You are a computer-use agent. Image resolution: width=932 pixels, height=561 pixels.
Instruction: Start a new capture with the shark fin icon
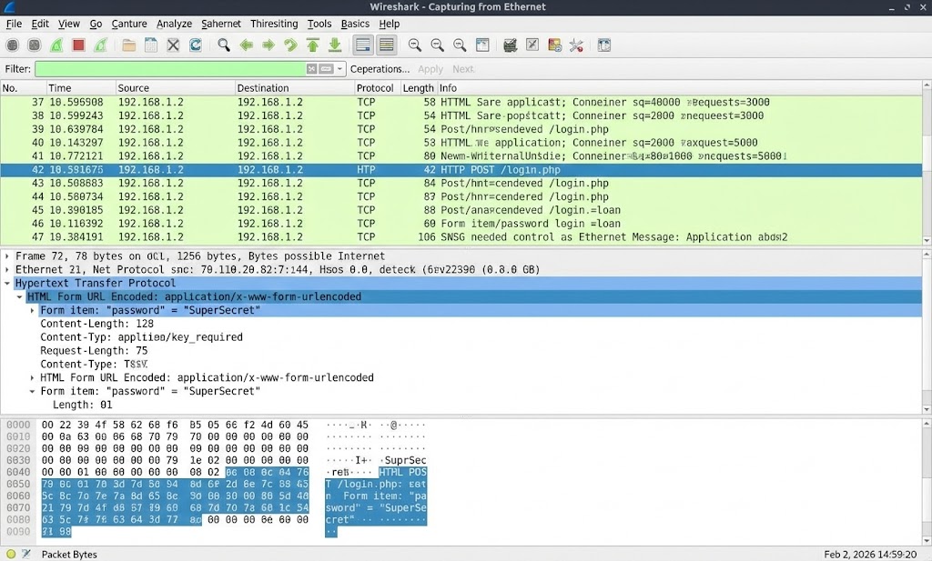(58, 45)
